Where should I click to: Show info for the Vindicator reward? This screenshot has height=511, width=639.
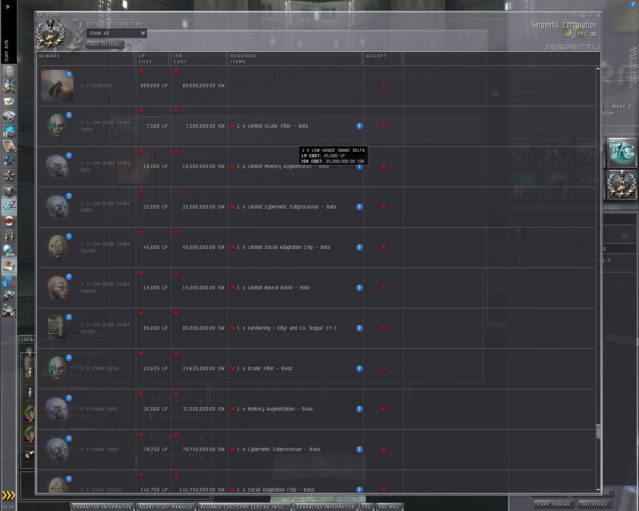click(69, 75)
